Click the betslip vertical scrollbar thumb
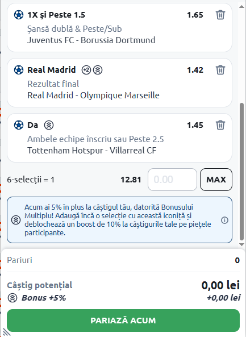246x337 pixels. click(x=241, y=172)
